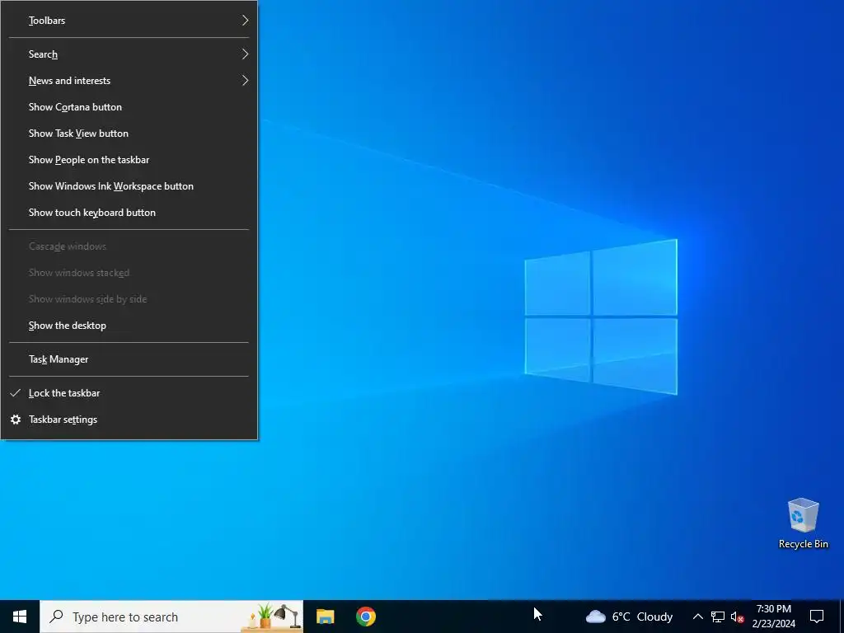Open the Windows Start menu
Image resolution: width=844 pixels, height=633 pixels.
point(20,617)
